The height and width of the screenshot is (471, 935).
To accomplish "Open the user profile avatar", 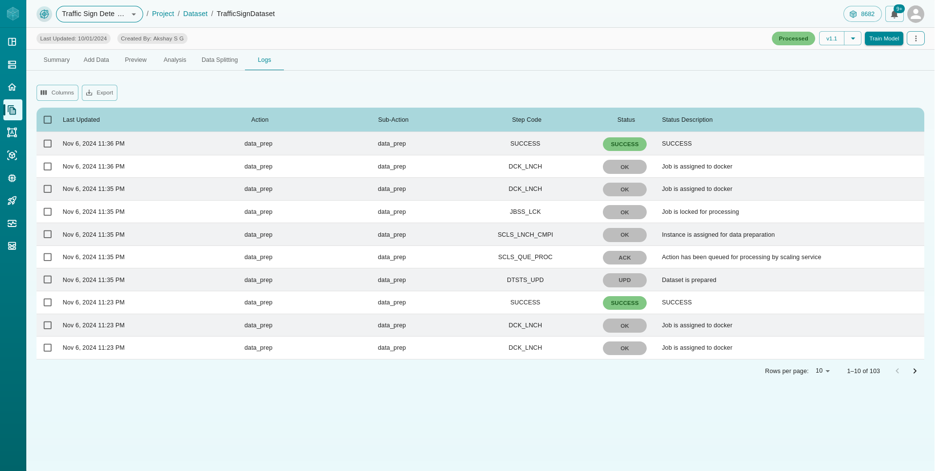I will 916,14.
